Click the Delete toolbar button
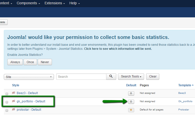The height and width of the screenshot is (119, 195). point(4,22)
